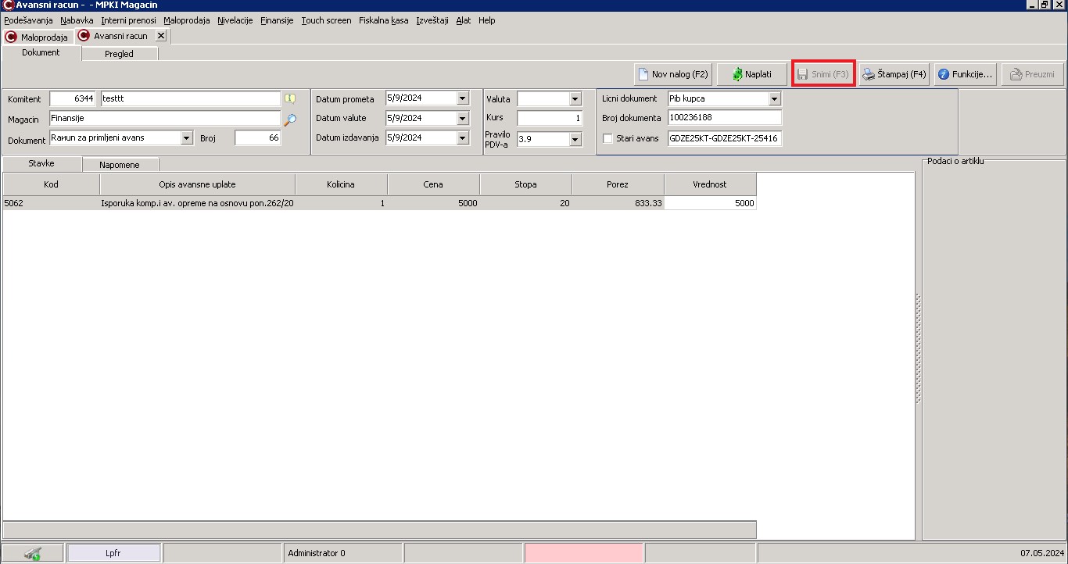Open the Dokument type dropdown

tap(186, 138)
